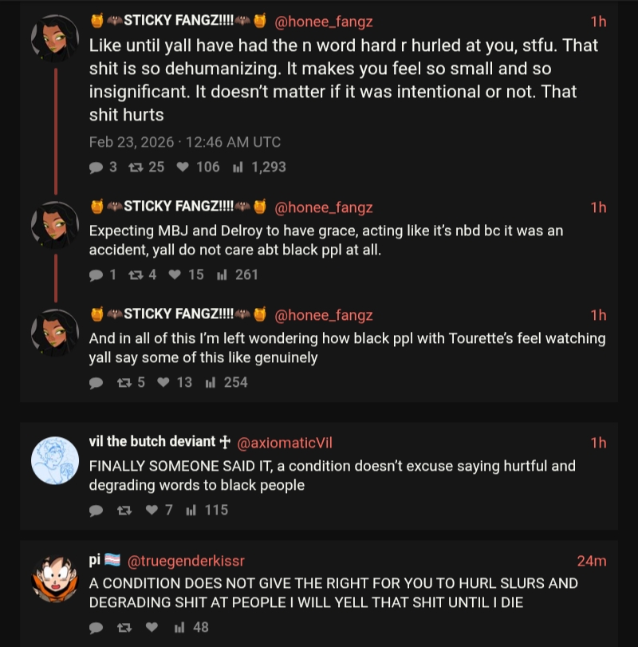View analytics for the 254 views tweet

(x=226, y=382)
